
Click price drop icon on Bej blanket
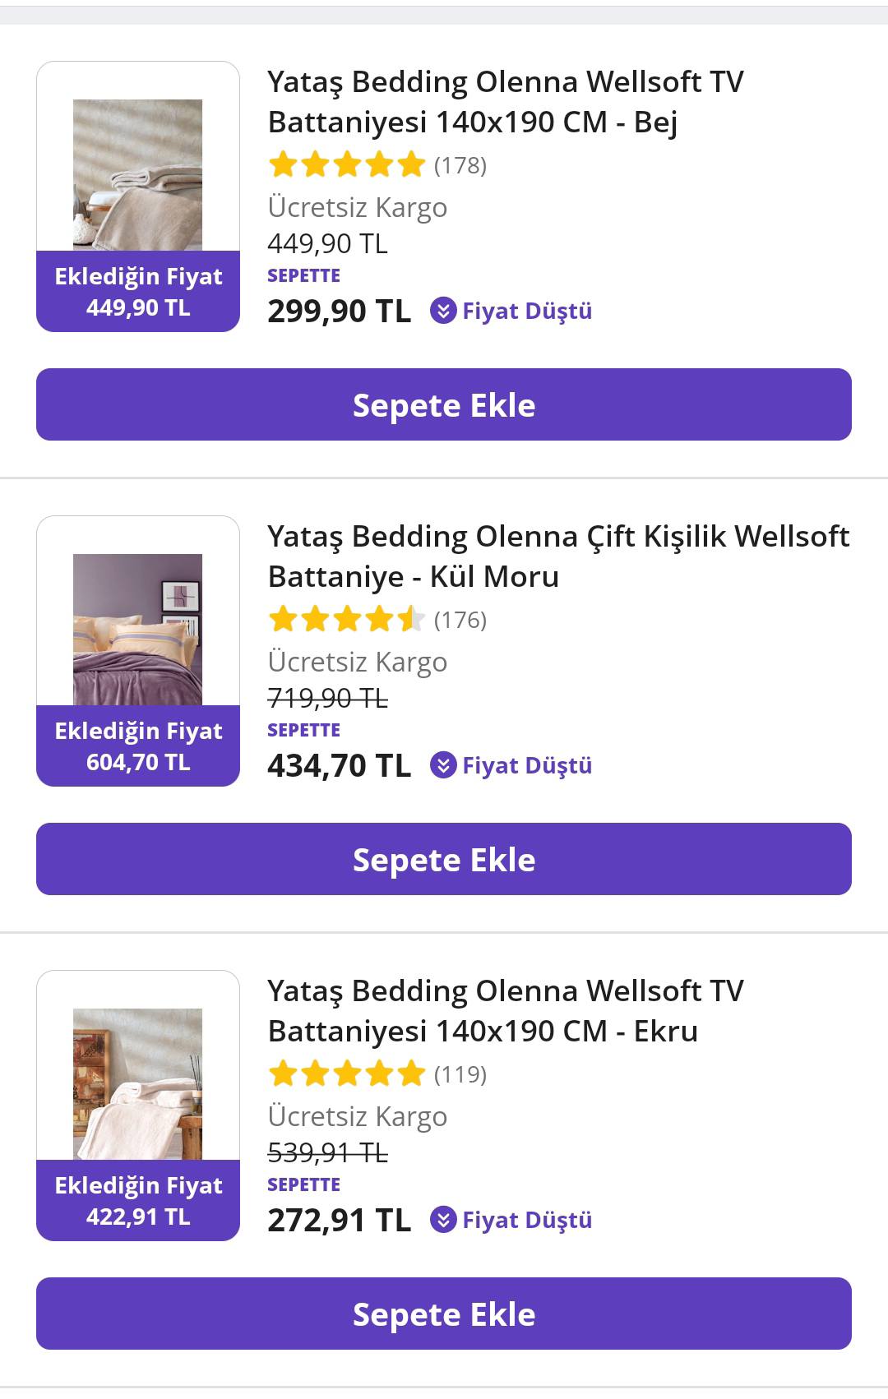pyautogui.click(x=443, y=311)
